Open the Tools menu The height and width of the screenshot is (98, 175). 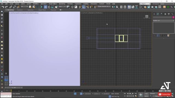click(x=11, y=4)
